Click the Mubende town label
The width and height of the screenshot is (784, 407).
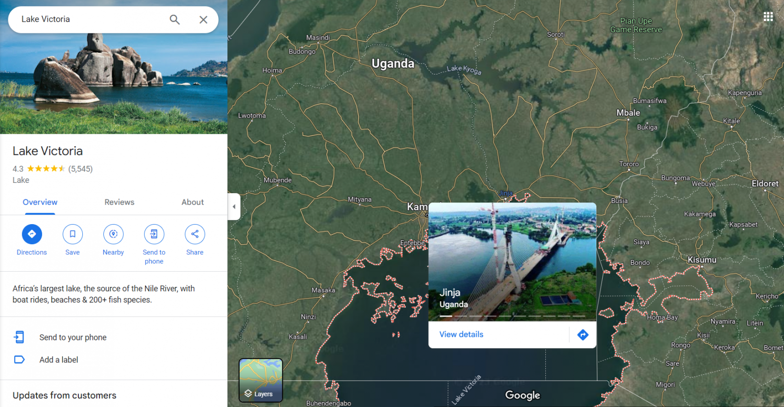coord(277,180)
